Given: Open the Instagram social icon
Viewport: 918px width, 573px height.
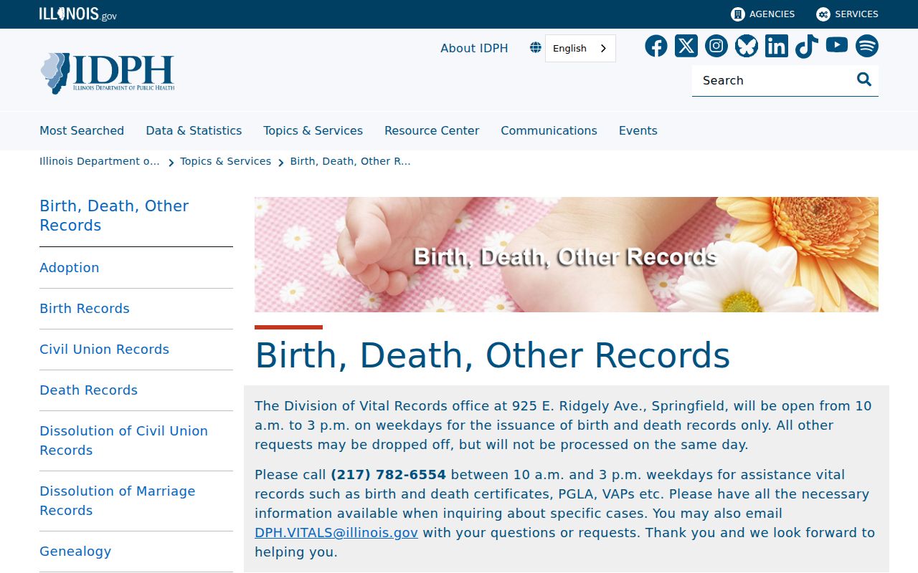Looking at the screenshot, I should tap(716, 46).
